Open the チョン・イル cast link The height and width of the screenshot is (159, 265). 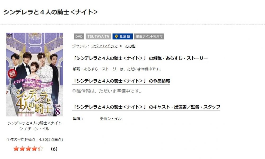coord(111,119)
